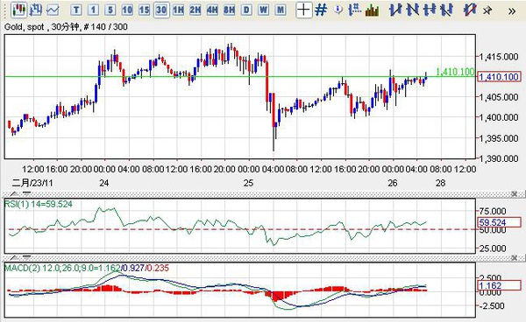Select the 1 minute timeframe

pyautogui.click(x=93, y=10)
